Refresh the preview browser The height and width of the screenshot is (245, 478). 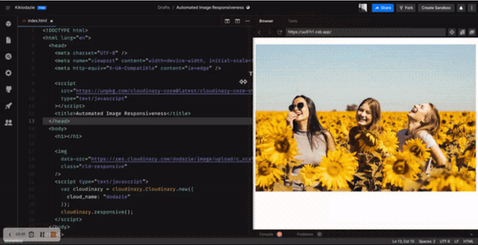[279, 32]
